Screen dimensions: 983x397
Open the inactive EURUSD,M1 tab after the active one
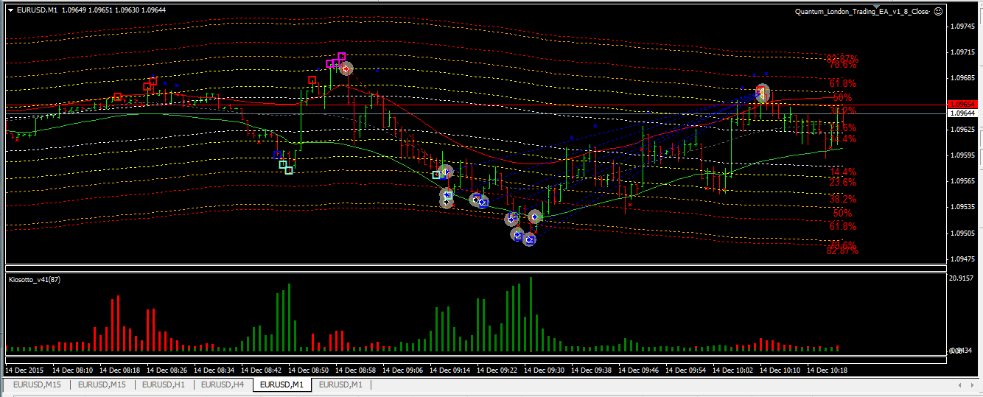[340, 384]
